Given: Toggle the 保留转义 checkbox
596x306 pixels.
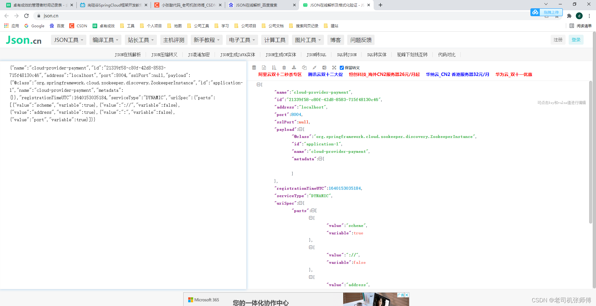Looking at the screenshot, I should click(x=342, y=68).
